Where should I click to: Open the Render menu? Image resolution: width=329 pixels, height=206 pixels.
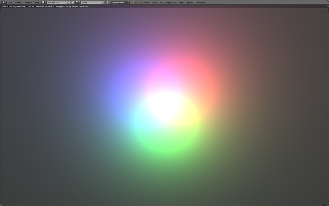(18, 3)
